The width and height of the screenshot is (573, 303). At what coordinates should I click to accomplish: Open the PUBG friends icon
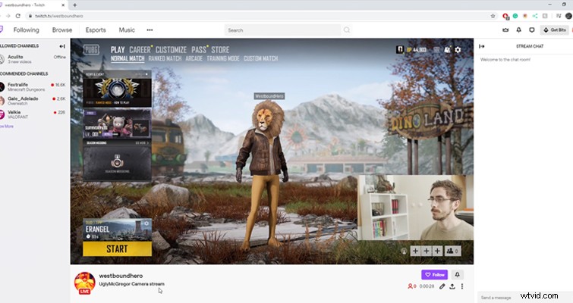[447, 49]
